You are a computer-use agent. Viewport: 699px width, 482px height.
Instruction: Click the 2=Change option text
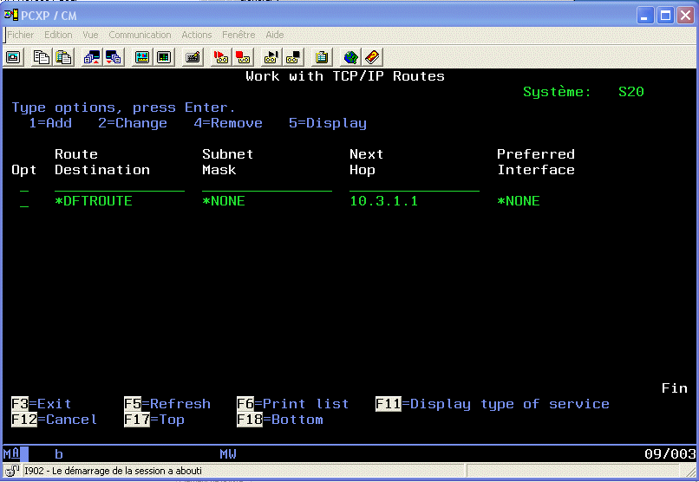coord(133,123)
